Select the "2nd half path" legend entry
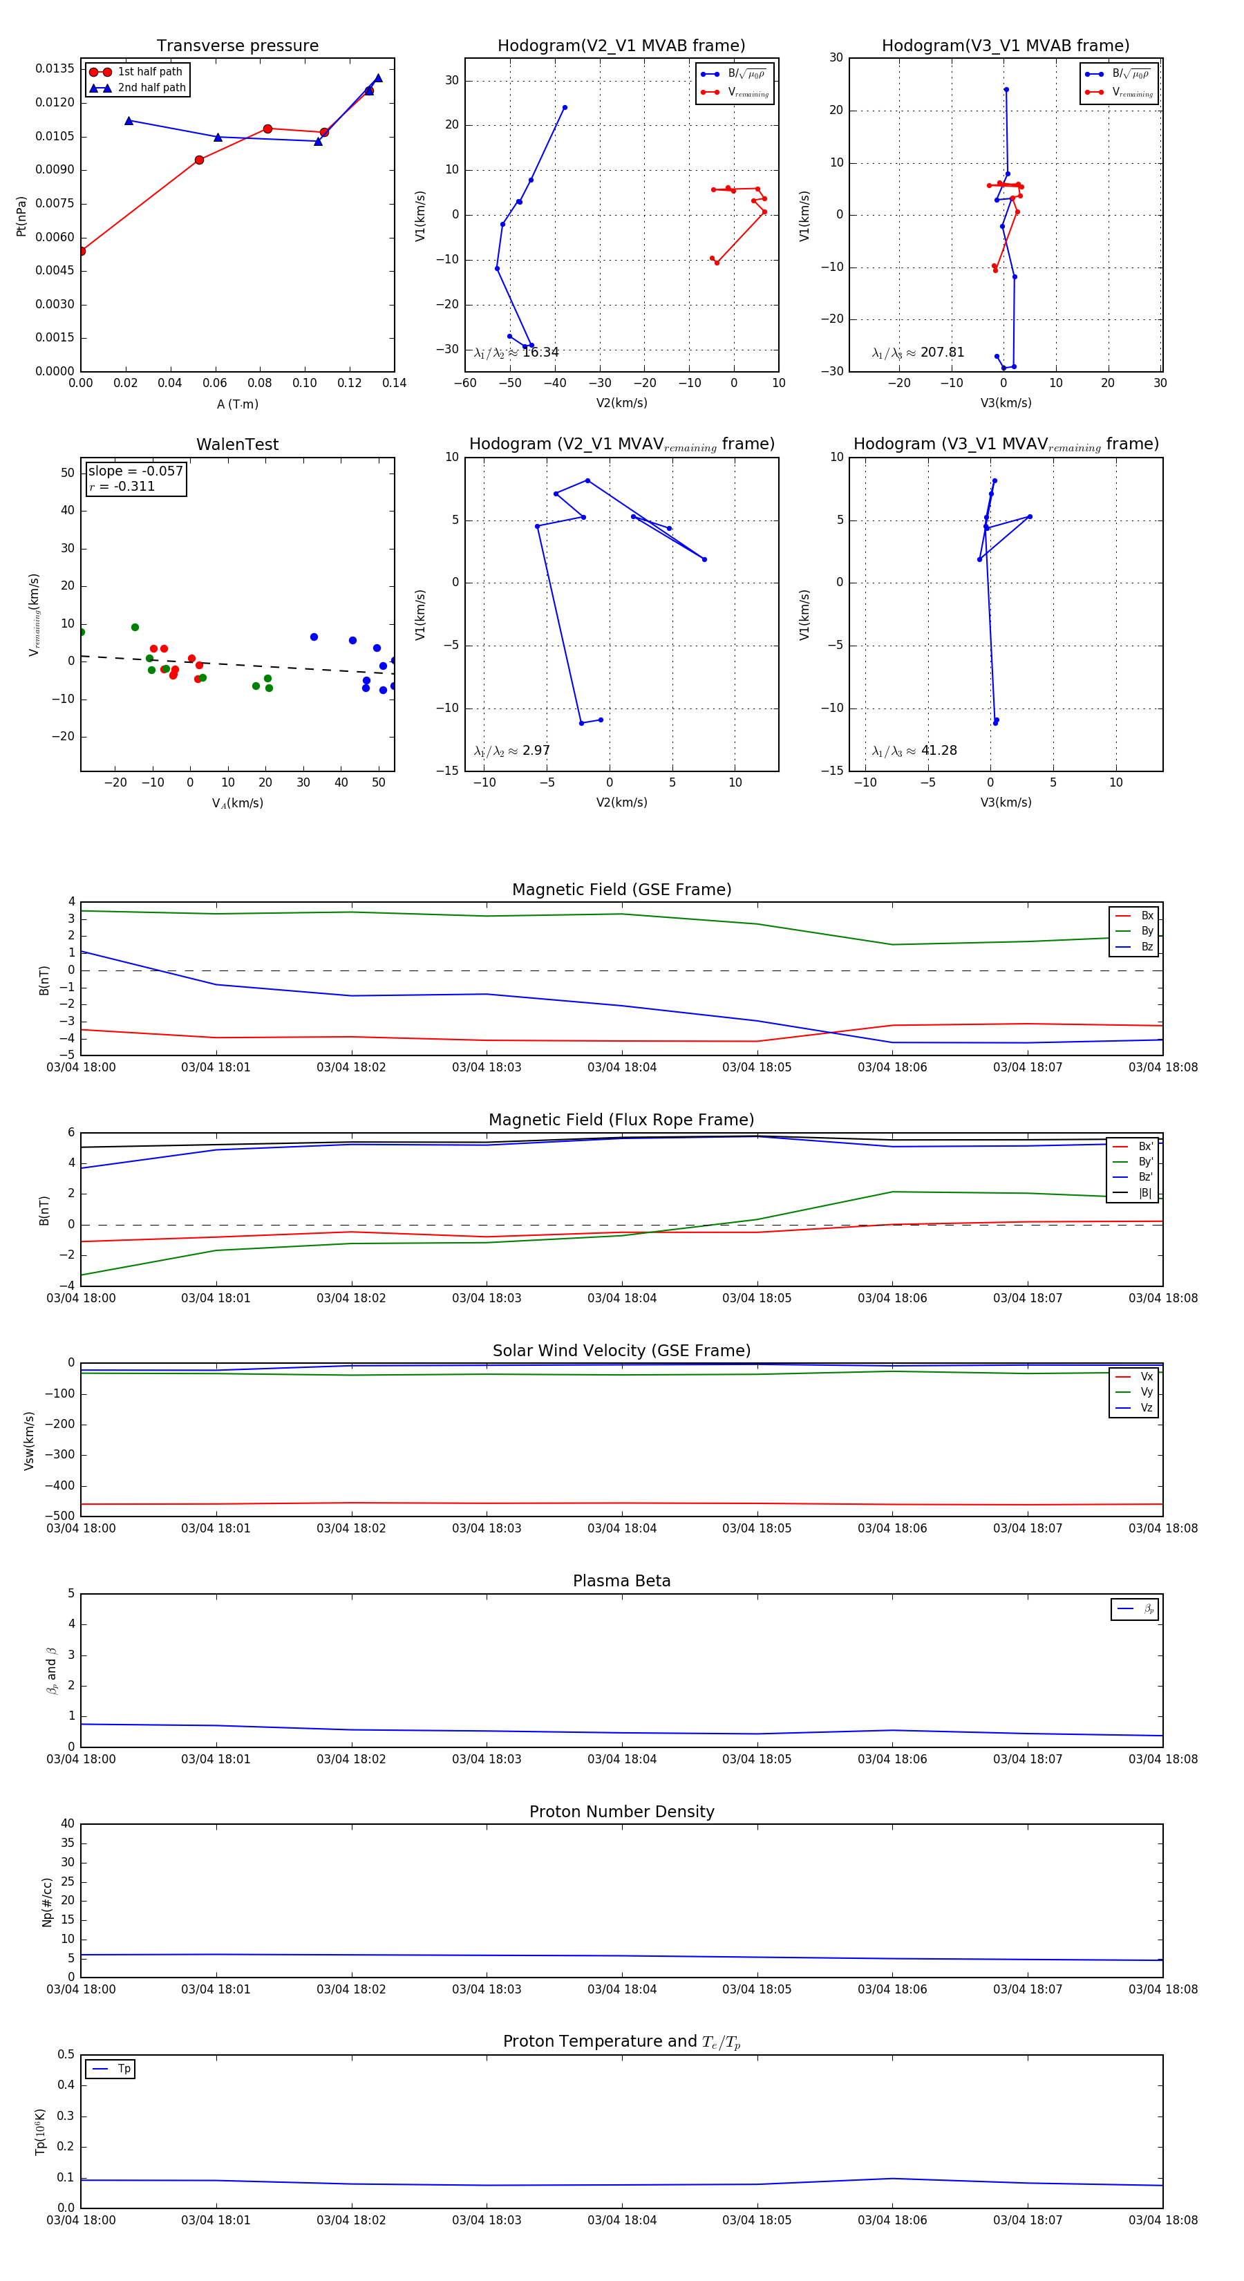The height and width of the screenshot is (2281, 1244). pos(138,88)
